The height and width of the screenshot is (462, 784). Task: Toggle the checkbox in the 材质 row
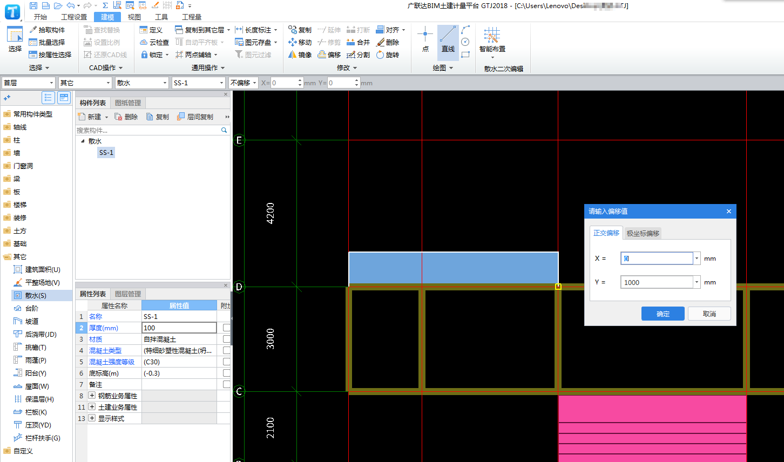227,339
